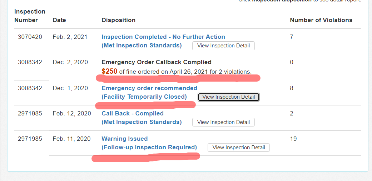Click the Number of Violations column header

coord(321,20)
